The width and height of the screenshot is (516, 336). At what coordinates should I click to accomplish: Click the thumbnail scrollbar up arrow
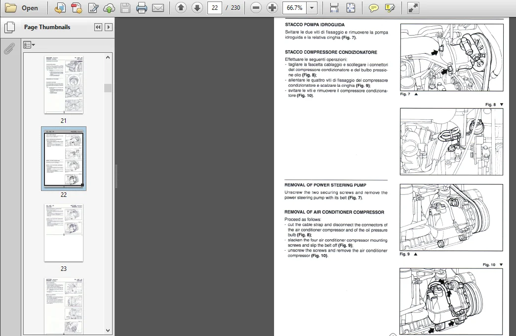[x=108, y=57]
